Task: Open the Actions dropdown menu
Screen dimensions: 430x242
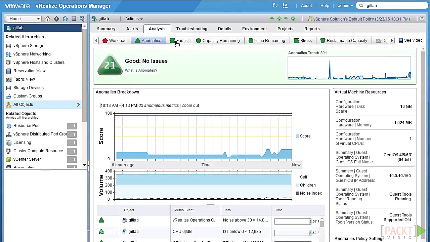Action: tap(134, 19)
